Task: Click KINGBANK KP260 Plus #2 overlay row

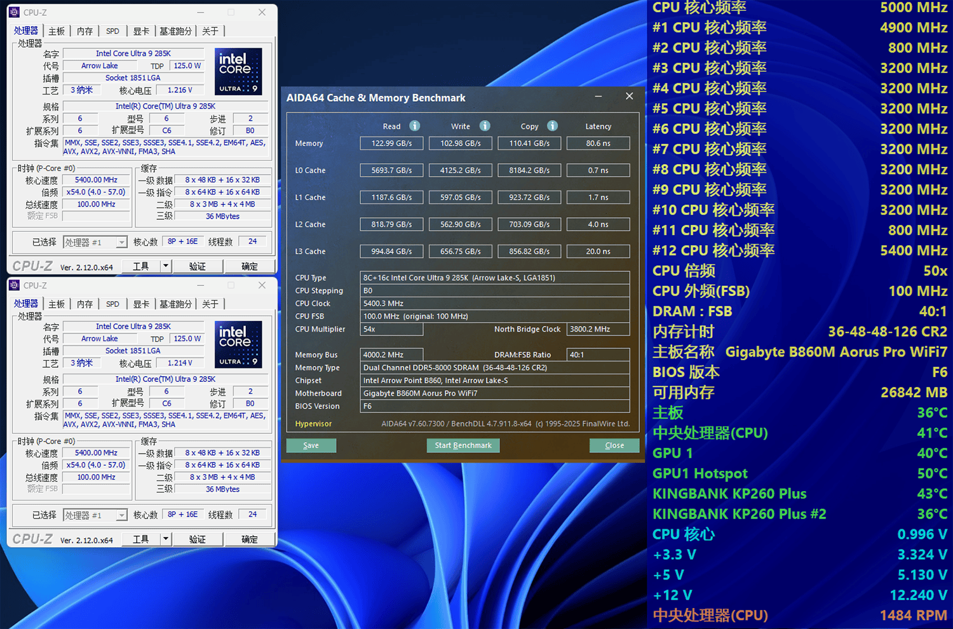Action: click(x=800, y=514)
